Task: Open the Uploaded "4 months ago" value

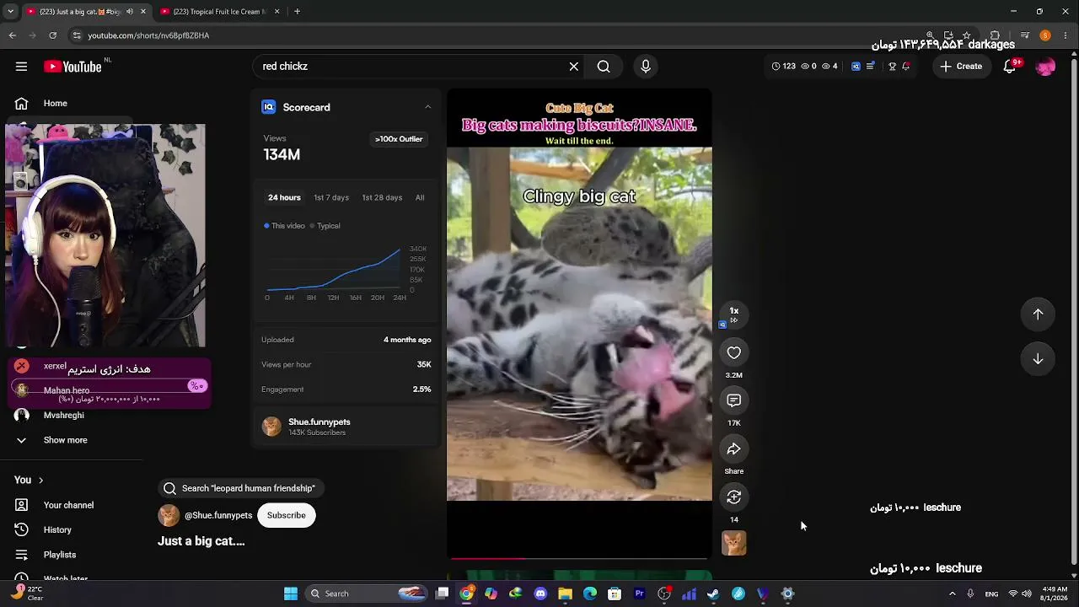Action: pos(407,340)
